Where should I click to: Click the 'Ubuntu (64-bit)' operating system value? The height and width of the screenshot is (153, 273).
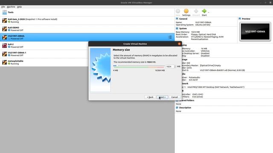[203, 25]
